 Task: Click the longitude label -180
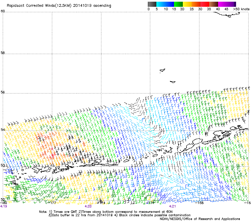tap(3, 203)
